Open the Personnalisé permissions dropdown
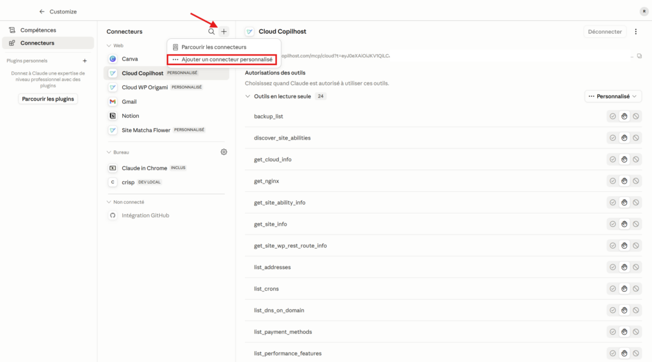652x362 pixels. pyautogui.click(x=613, y=96)
